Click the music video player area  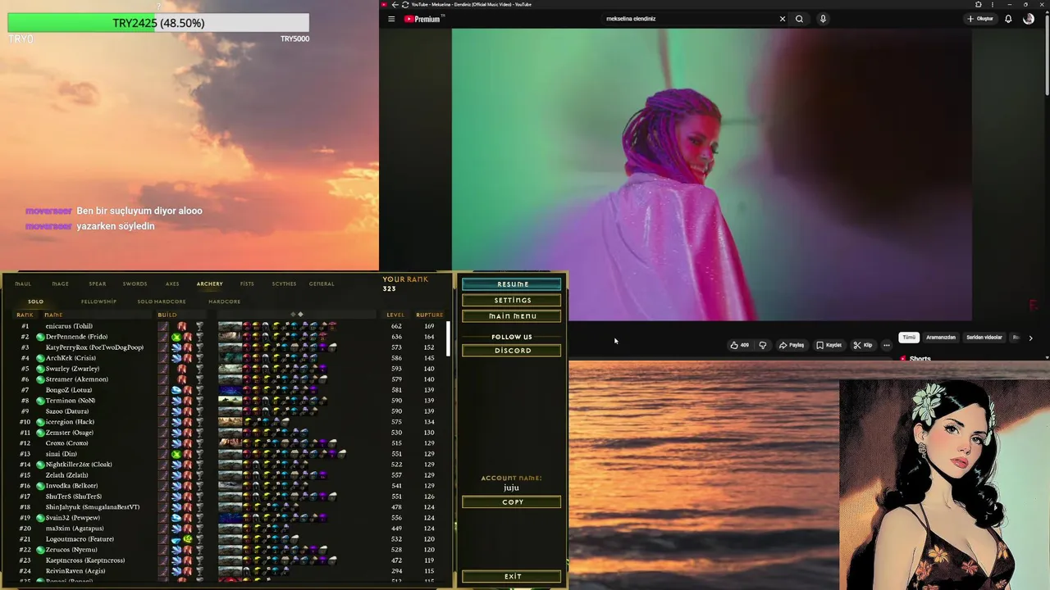pyautogui.click(x=712, y=175)
